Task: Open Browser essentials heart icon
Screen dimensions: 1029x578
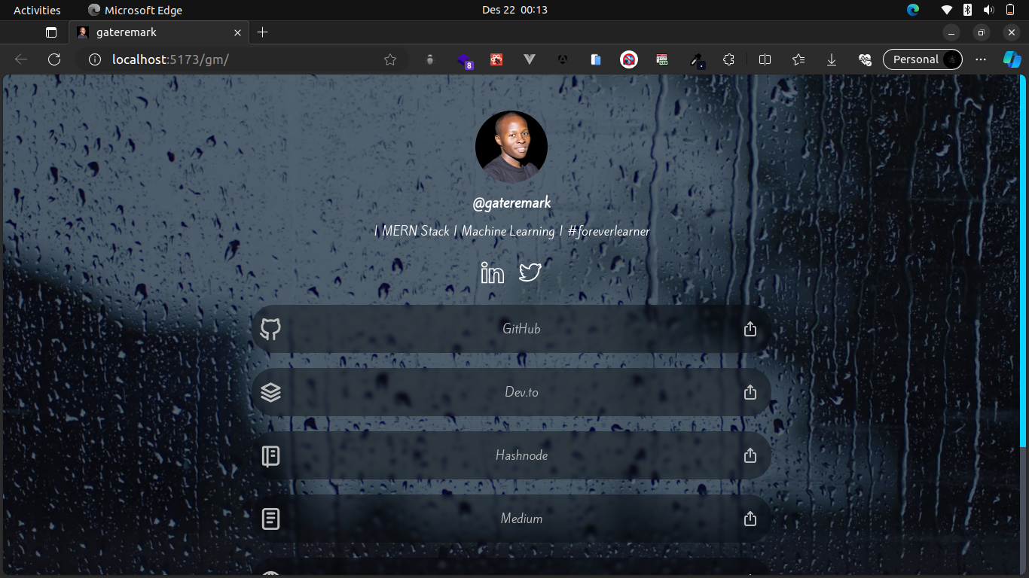Action: [x=865, y=59]
